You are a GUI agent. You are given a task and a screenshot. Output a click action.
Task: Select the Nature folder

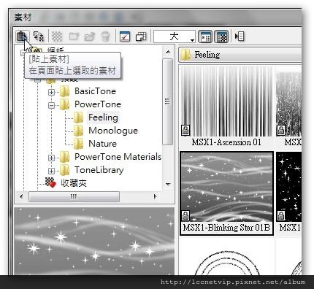click(102, 144)
